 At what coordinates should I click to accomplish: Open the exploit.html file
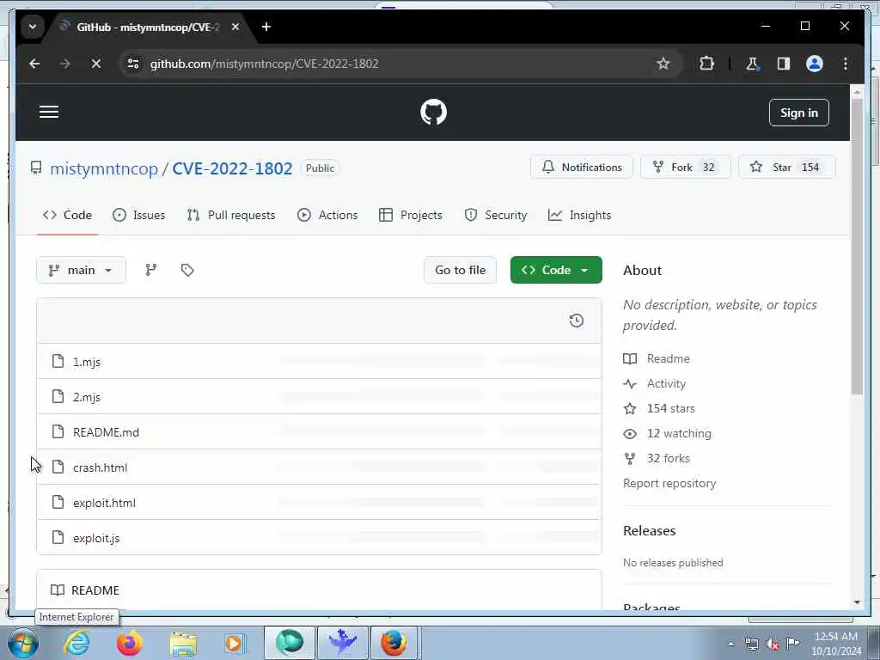104,503
